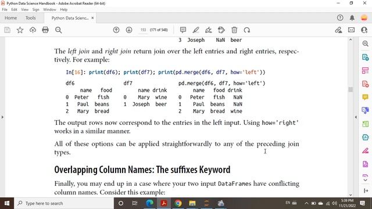Switch to the Tools tab
Viewport: 372px width, 209px height.
tap(31, 18)
